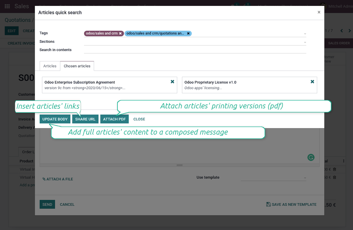Select the Chosen articles tab

77,66
